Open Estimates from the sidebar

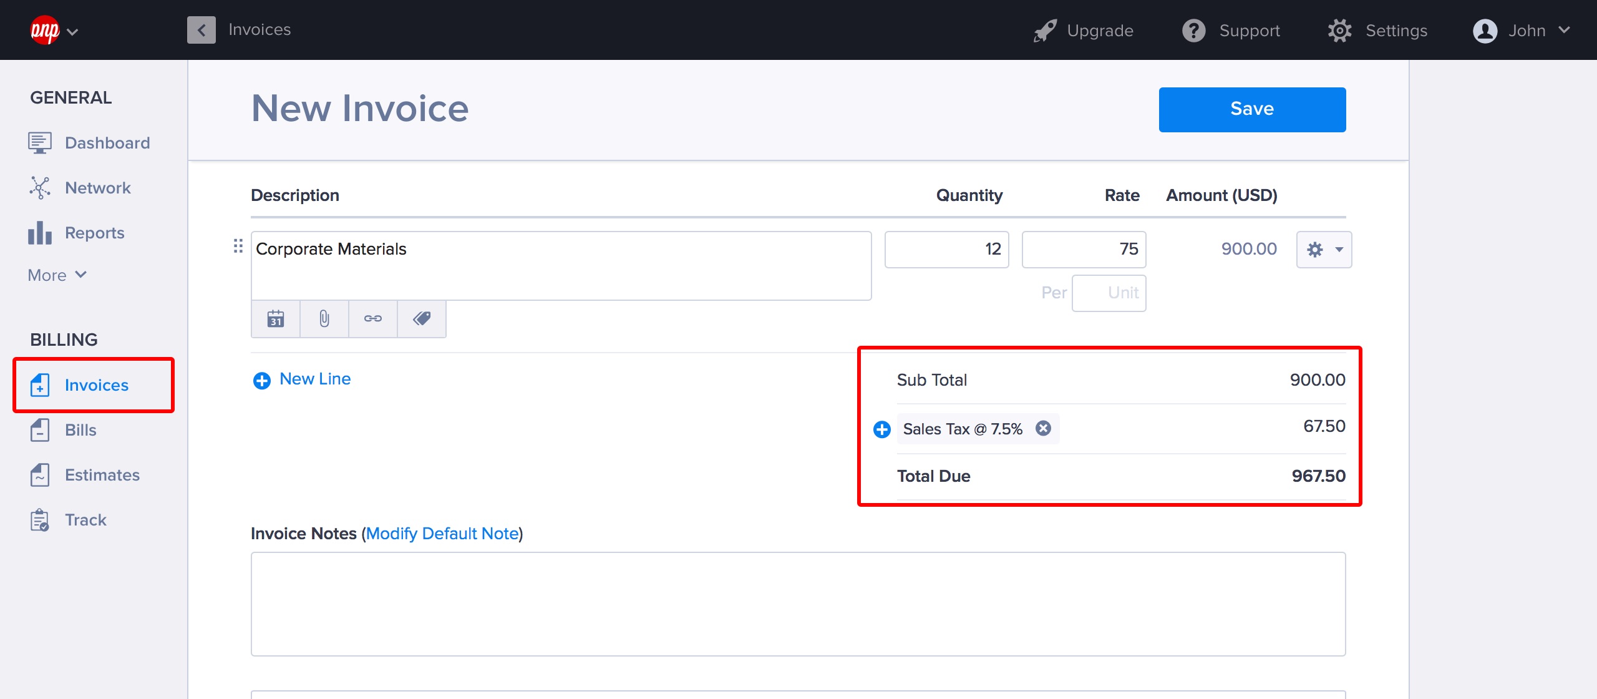(x=102, y=475)
